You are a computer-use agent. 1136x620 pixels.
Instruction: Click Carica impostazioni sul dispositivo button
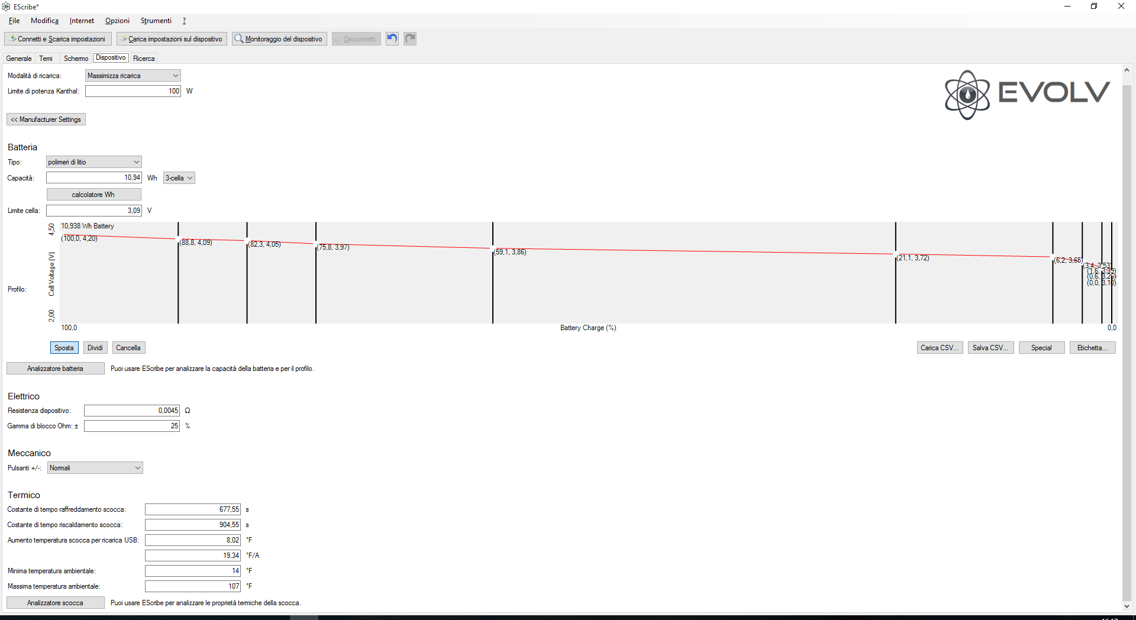pyautogui.click(x=171, y=39)
